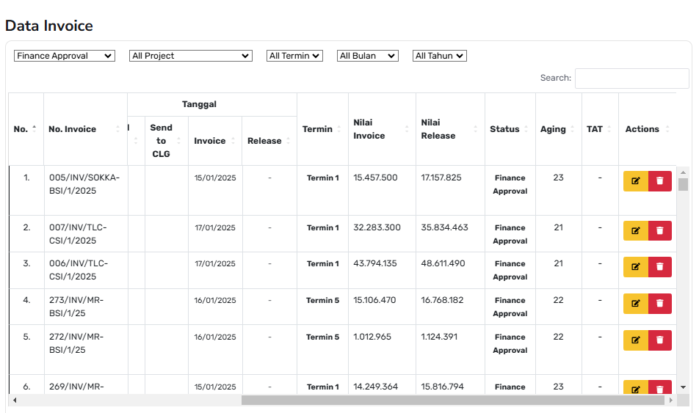Open the All Termin filter dropdown
699x413 pixels.
(294, 56)
